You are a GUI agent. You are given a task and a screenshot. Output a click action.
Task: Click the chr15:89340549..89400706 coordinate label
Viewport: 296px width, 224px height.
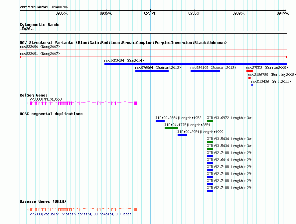44,7
